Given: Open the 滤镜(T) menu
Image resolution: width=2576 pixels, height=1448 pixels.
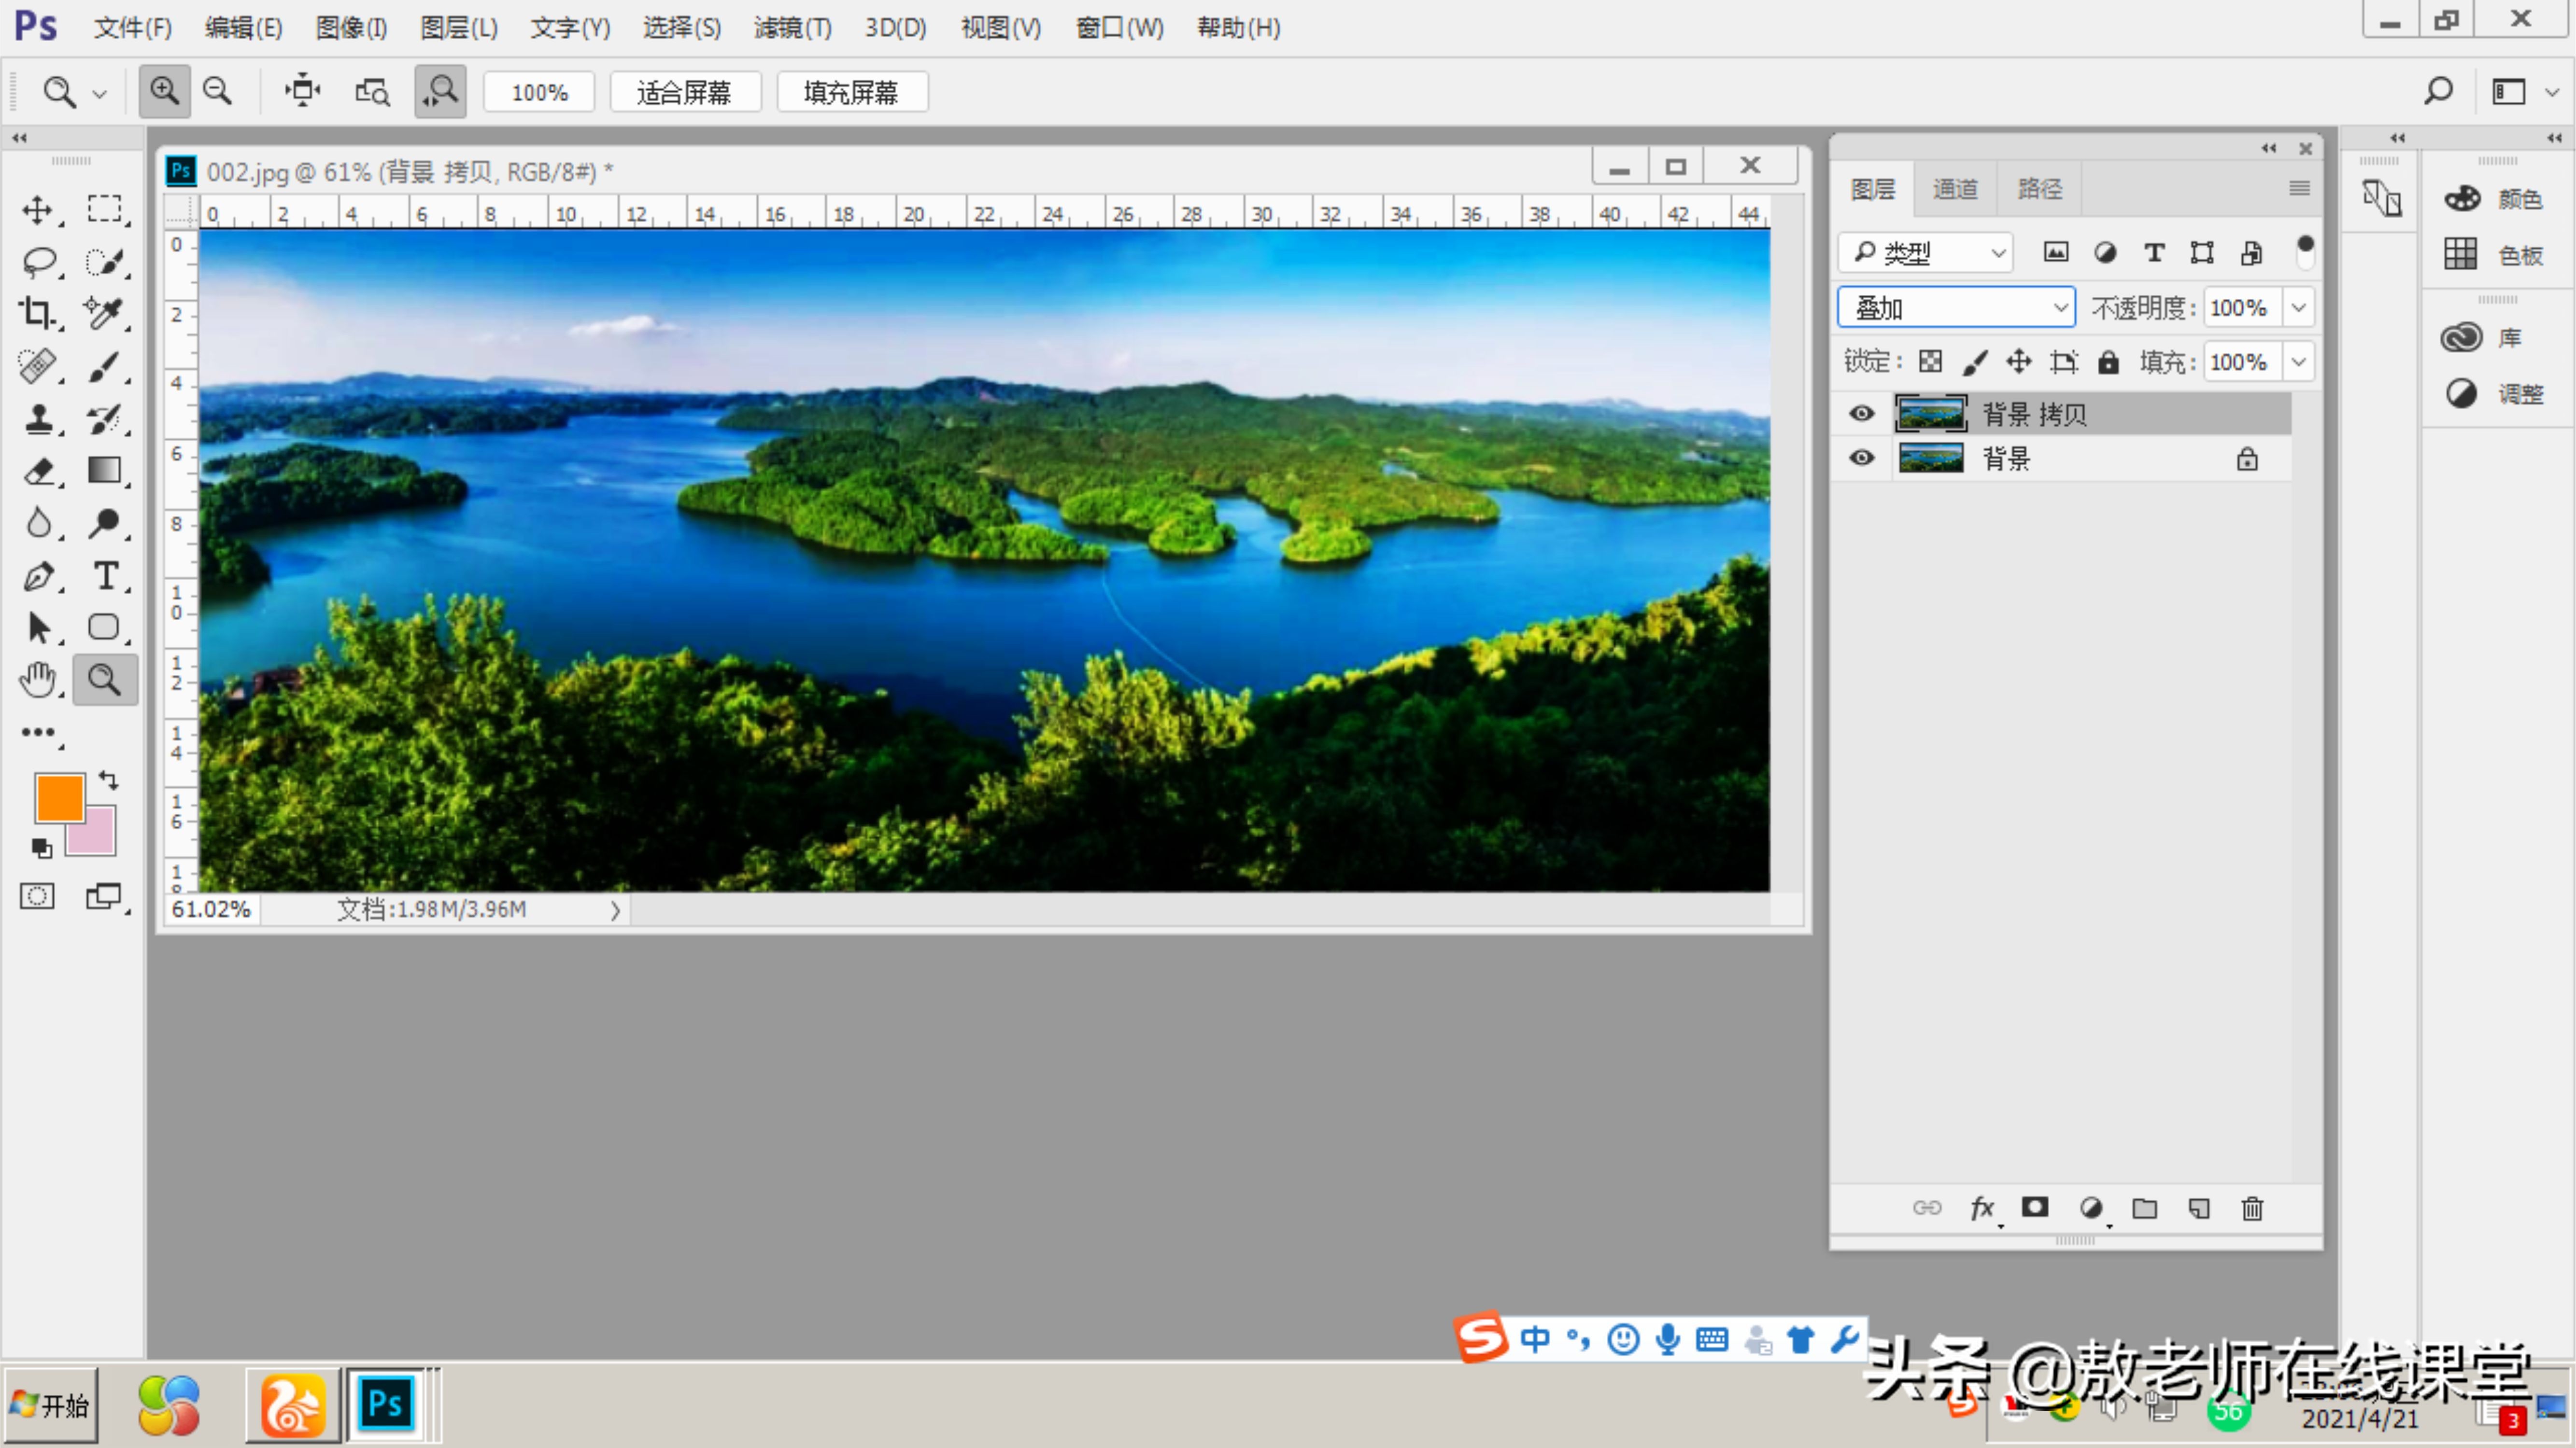Looking at the screenshot, I should (792, 28).
